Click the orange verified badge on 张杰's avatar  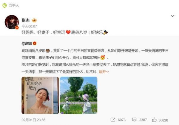click(17, 27)
